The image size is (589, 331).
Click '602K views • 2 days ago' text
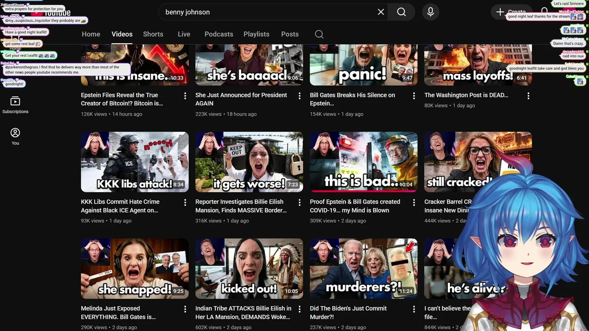224,327
